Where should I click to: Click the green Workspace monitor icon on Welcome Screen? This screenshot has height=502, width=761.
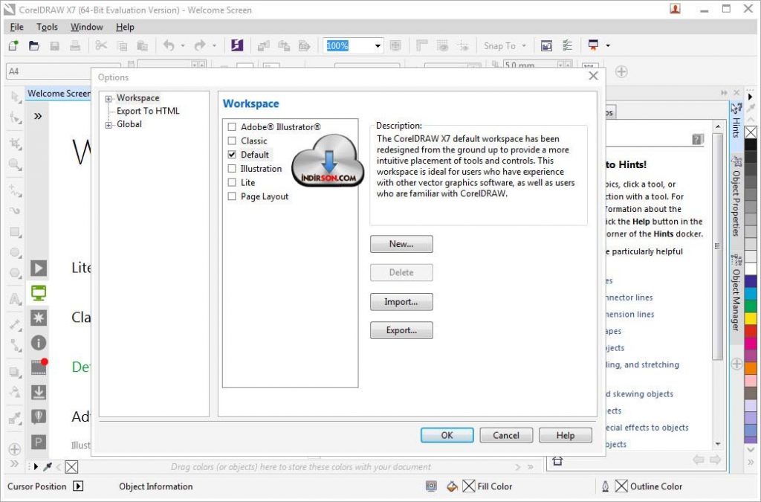click(x=39, y=293)
